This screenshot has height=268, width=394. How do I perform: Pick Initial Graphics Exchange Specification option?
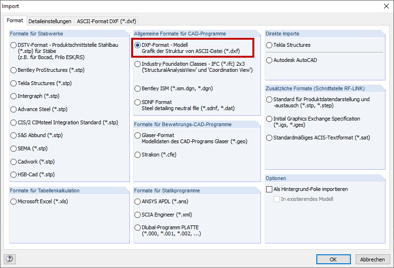[269, 119]
